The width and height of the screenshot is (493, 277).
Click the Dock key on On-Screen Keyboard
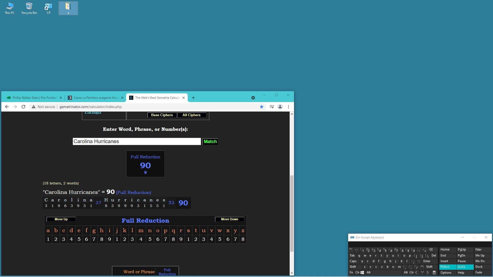(x=483, y=267)
